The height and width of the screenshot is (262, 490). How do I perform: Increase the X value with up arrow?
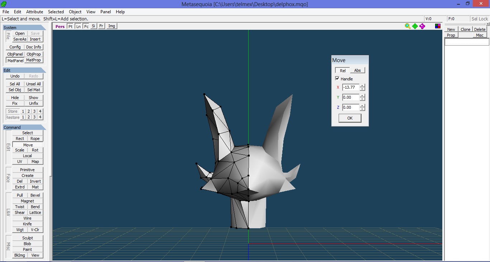tap(362, 86)
